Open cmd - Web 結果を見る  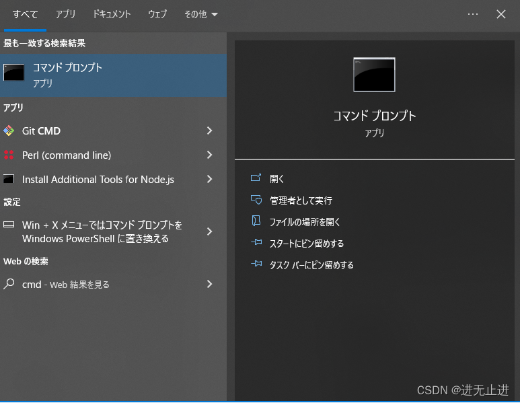pyautogui.click(x=114, y=284)
